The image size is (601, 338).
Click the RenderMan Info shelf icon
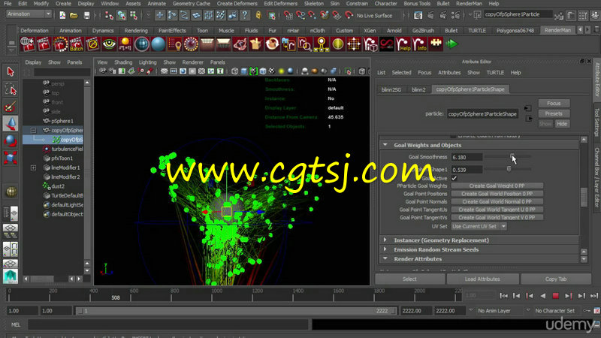pos(419,44)
